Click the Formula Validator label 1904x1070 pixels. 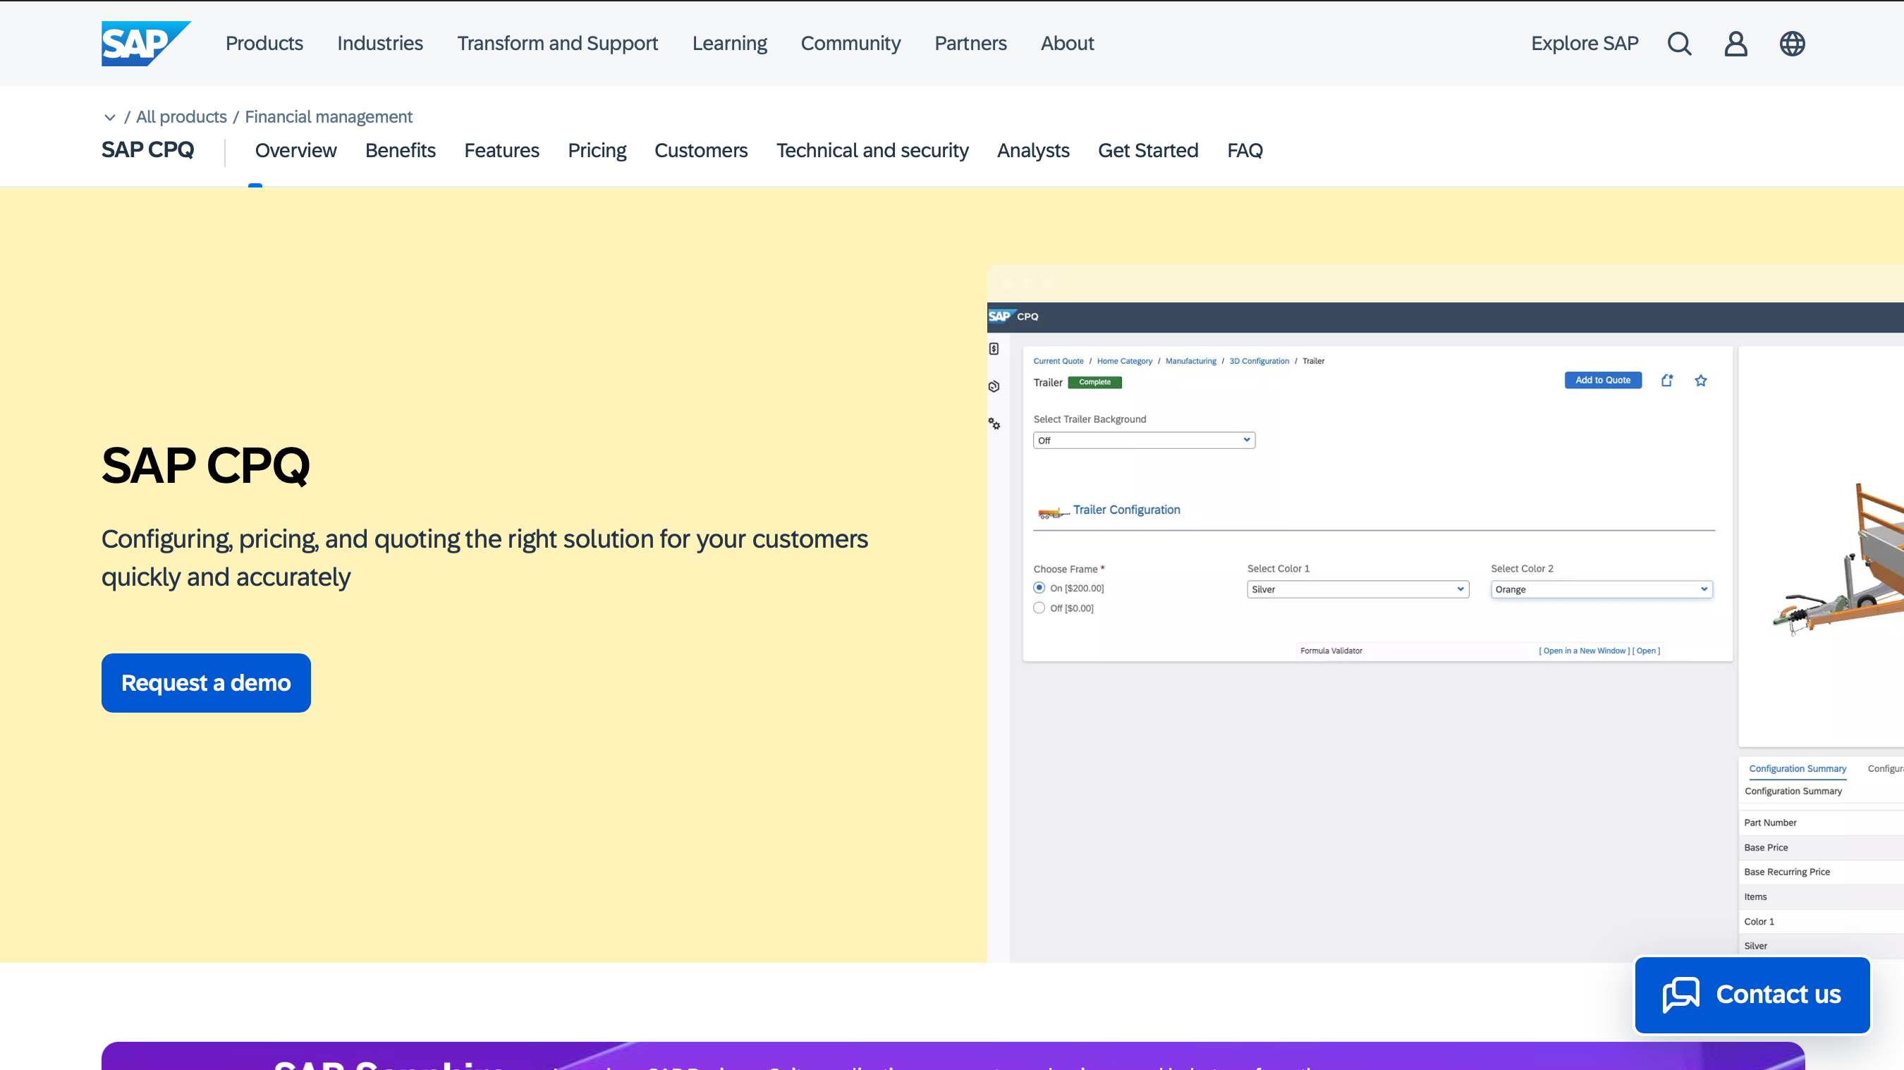(1331, 651)
